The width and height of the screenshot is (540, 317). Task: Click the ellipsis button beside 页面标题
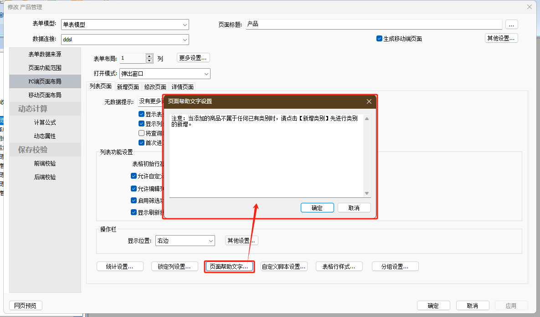pyautogui.click(x=511, y=25)
